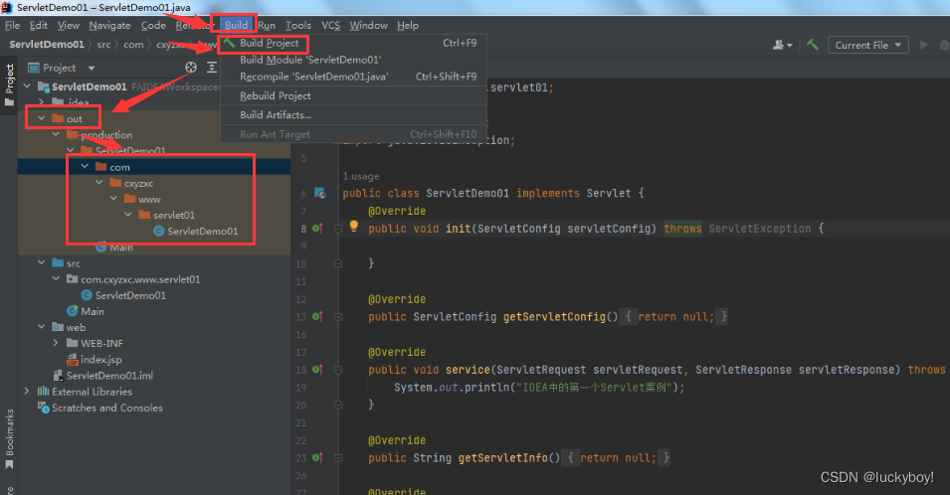Click the implements-method gutter icon on line 23

coord(317,458)
